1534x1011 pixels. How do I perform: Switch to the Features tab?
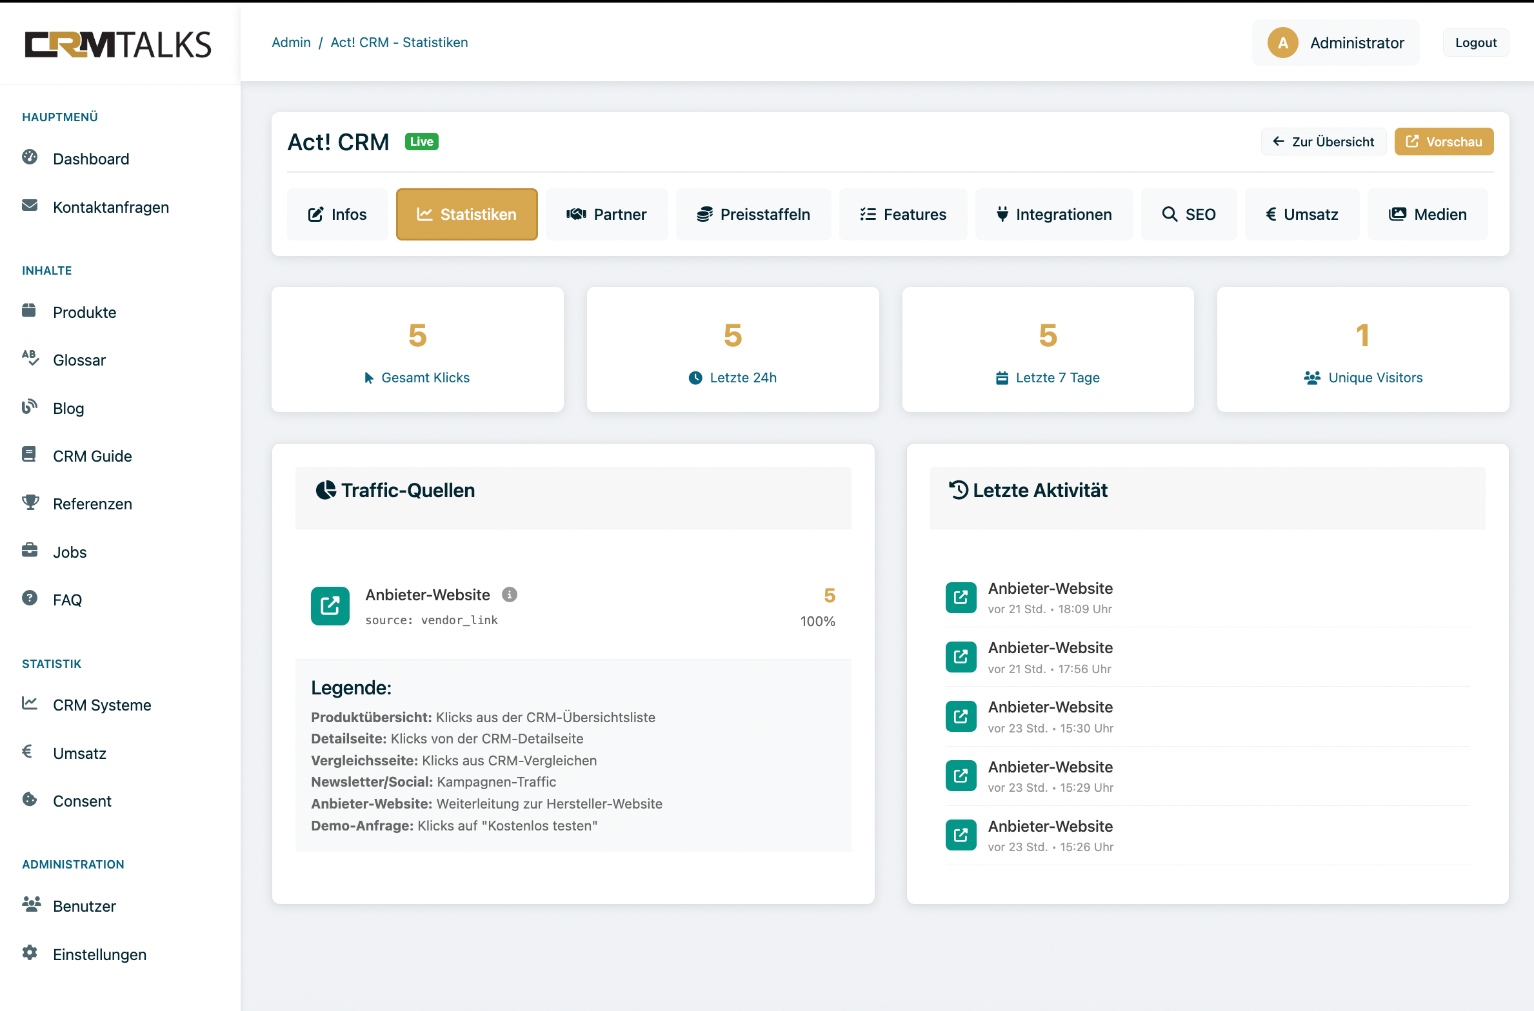point(904,215)
